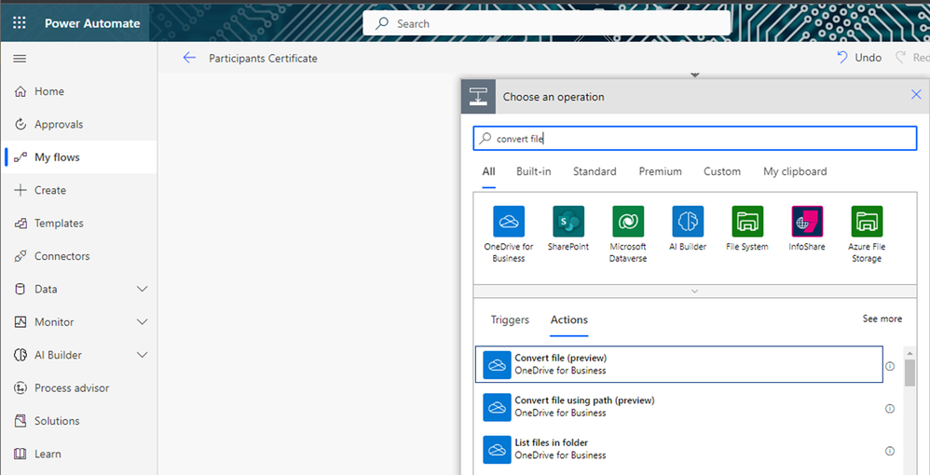This screenshot has width=930, height=475.
Task: Show info for List files in folder
Action: 890,451
